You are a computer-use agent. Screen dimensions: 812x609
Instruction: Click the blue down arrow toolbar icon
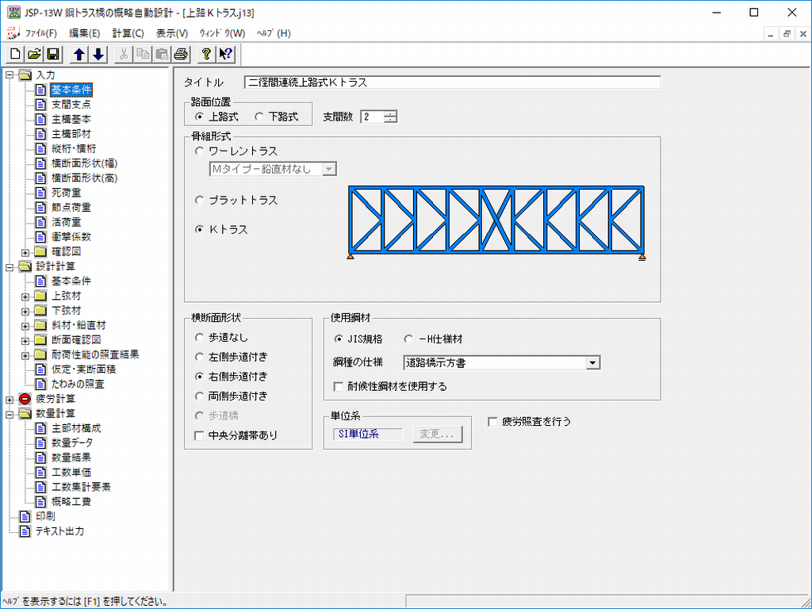click(98, 54)
